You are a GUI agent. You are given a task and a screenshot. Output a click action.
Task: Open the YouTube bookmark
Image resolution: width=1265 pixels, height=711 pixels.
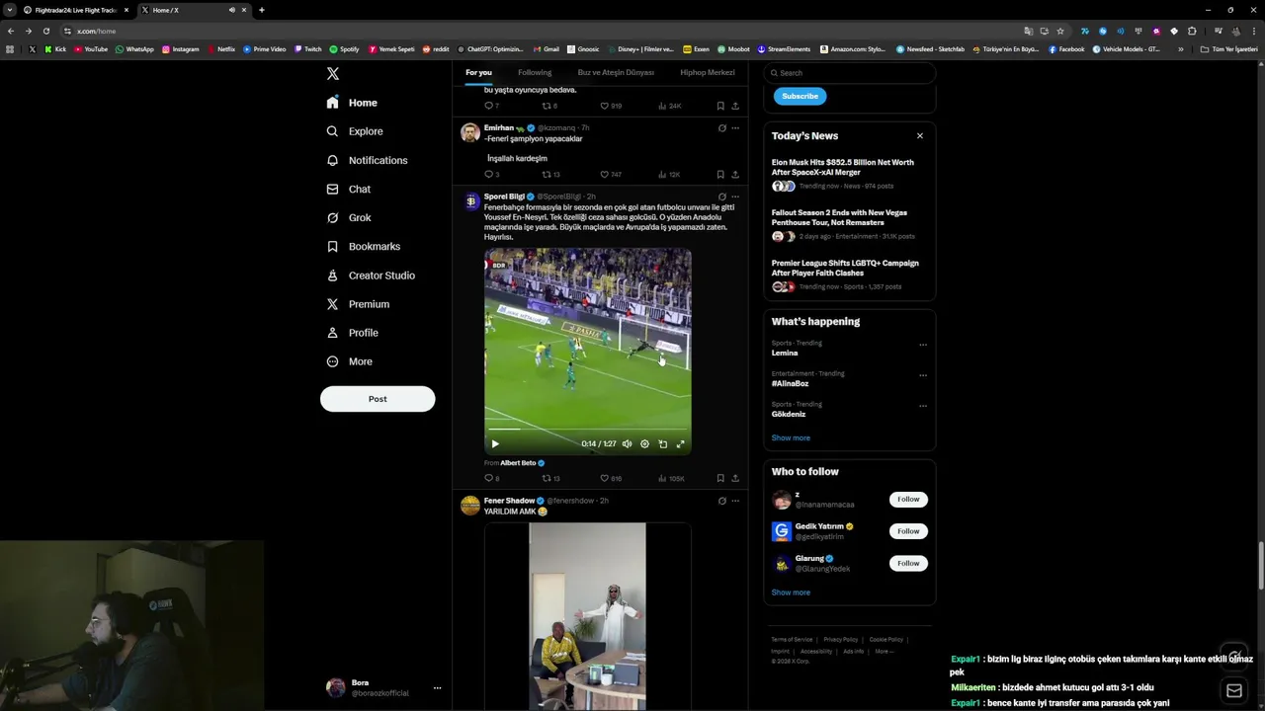90,49
